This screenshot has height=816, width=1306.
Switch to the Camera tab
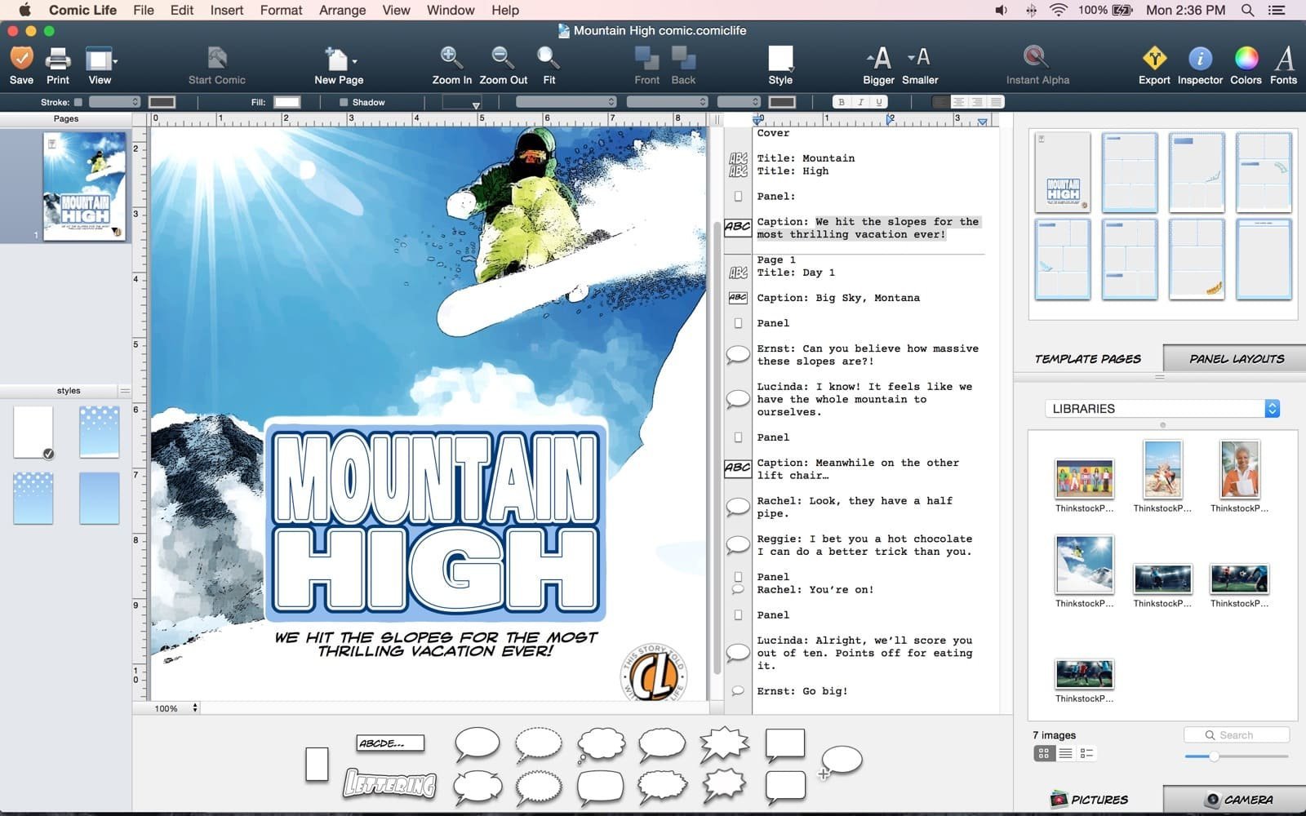[x=1237, y=800]
